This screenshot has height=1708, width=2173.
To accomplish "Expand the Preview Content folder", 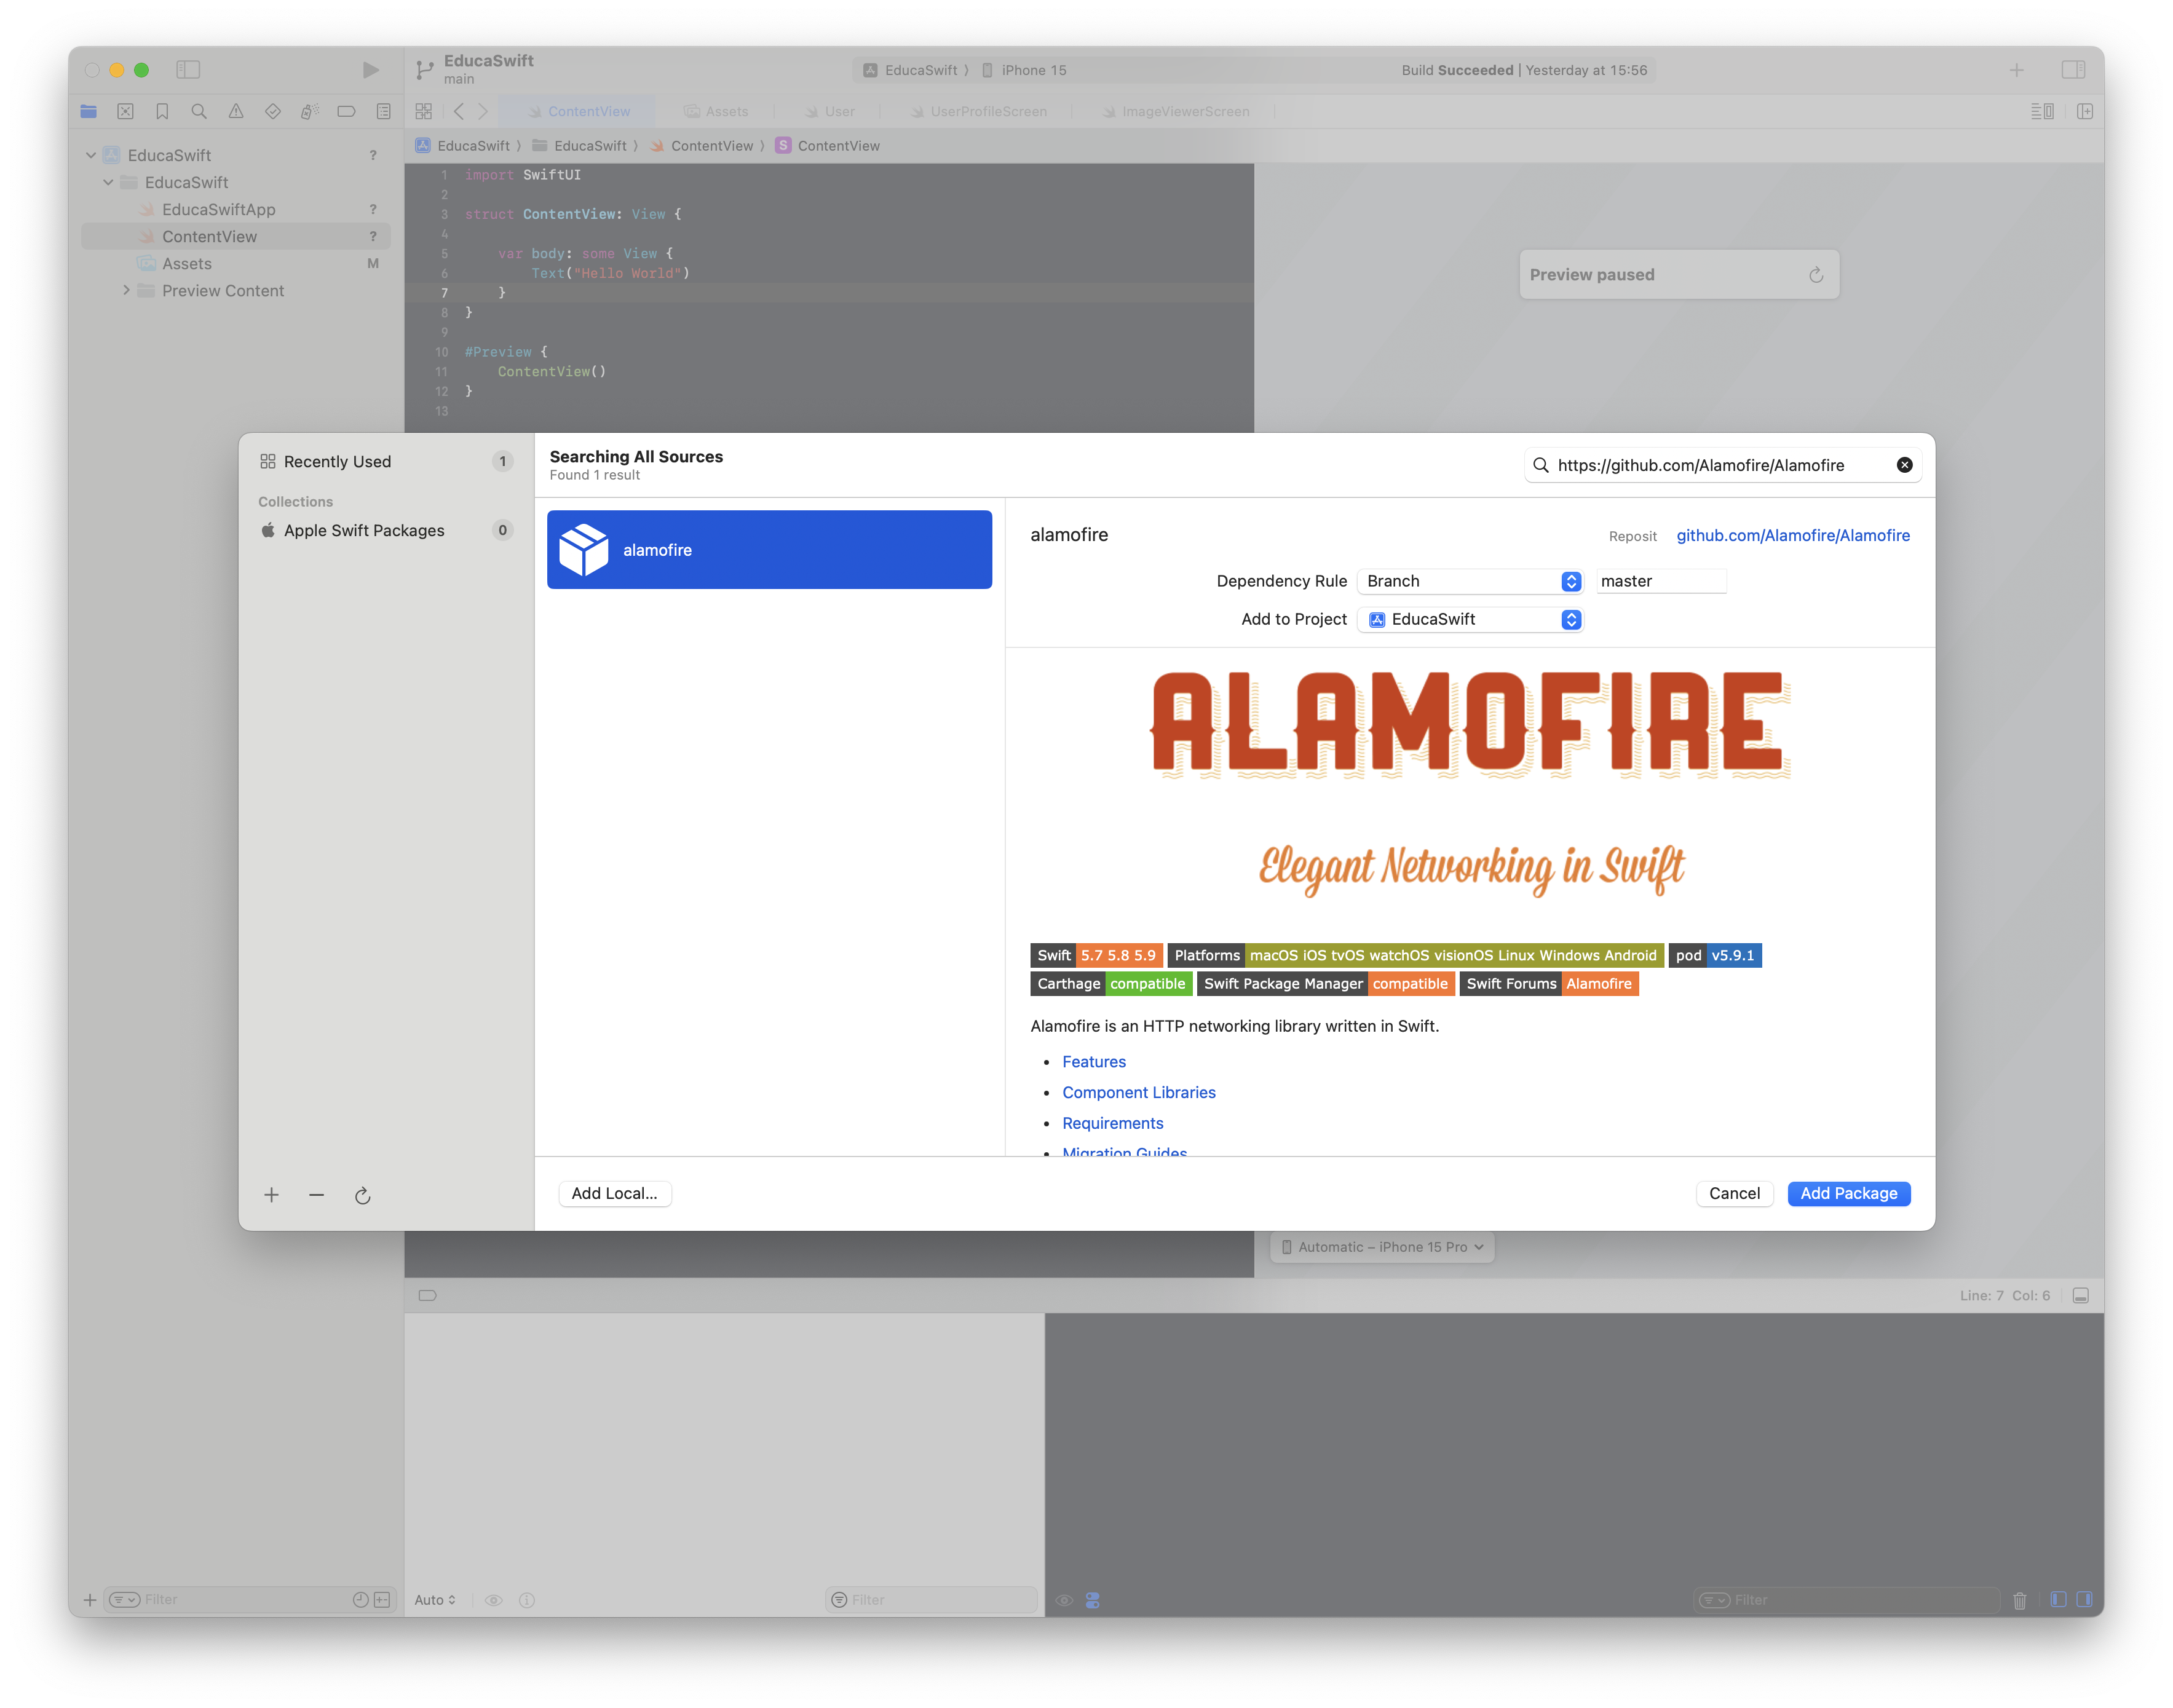I will pos(126,291).
